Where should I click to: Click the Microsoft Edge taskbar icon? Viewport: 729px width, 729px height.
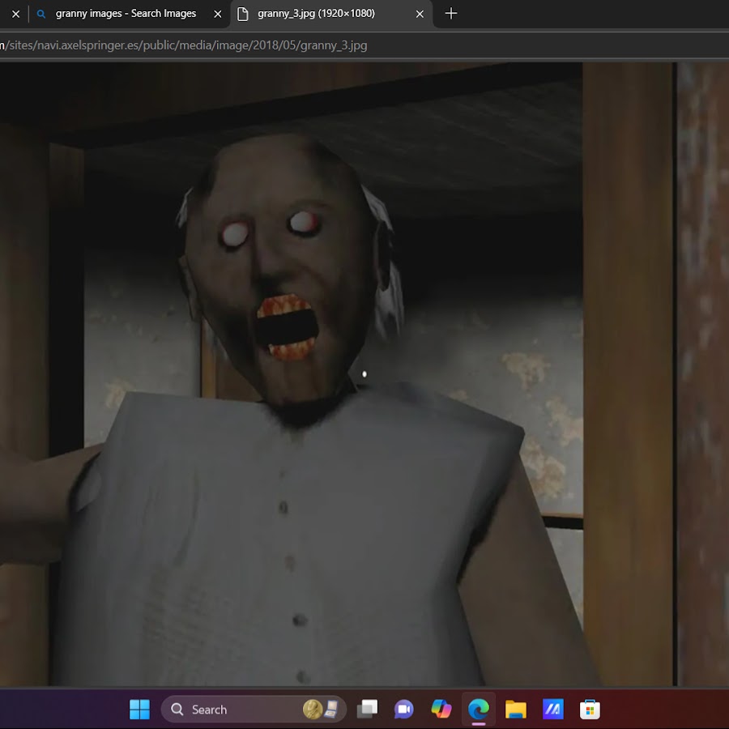[479, 710]
